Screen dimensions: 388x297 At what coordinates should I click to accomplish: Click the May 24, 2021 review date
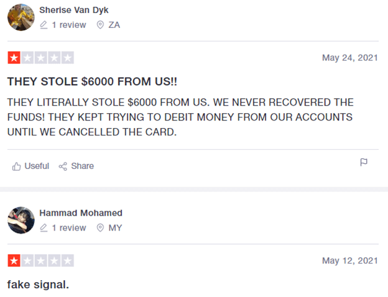click(349, 58)
